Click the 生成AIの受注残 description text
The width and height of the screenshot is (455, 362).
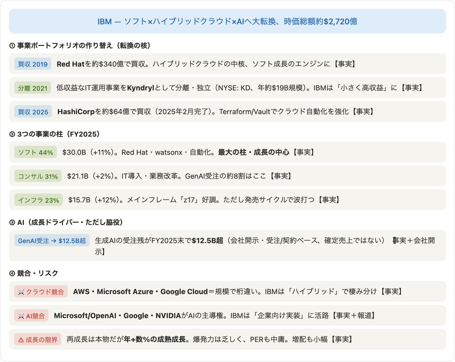(265, 246)
